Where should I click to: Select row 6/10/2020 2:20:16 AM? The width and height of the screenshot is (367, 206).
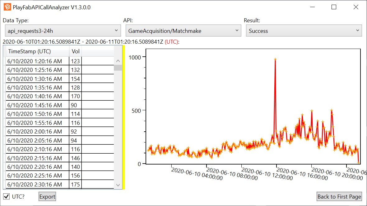(x=60, y=167)
